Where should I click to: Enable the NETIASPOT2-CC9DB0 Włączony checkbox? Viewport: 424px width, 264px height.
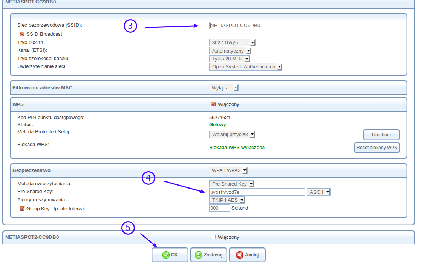click(213, 237)
